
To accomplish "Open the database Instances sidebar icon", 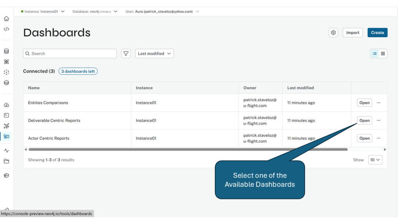I will [6, 51].
